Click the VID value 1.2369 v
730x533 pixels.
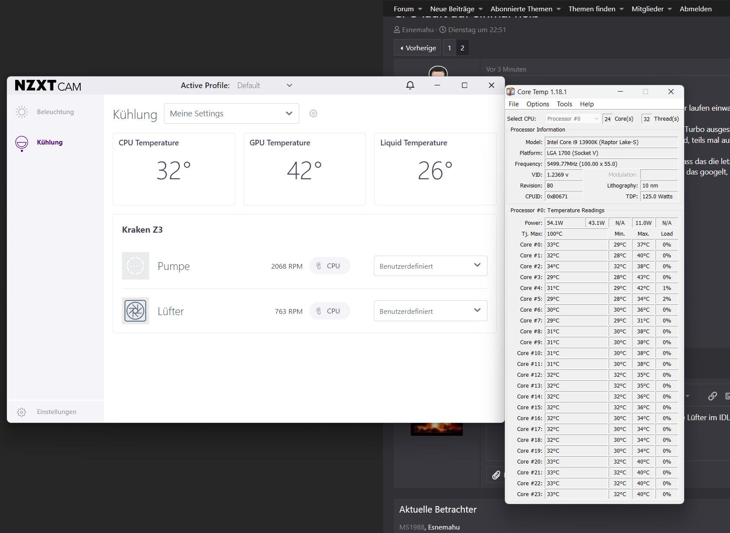(563, 174)
